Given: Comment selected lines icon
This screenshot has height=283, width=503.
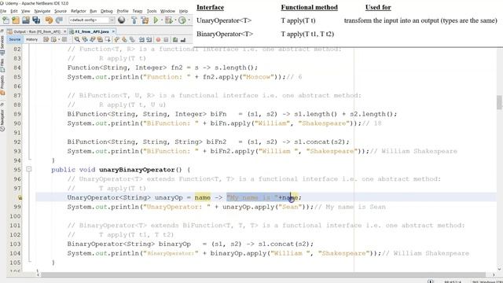Looking at the screenshot, I should coord(175,39).
